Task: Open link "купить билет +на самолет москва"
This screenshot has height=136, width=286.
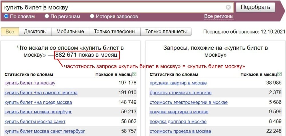Action: (x=41, y=92)
